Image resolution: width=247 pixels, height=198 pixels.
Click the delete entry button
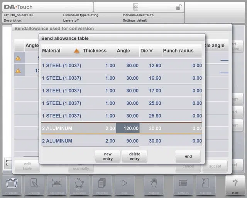point(135,156)
